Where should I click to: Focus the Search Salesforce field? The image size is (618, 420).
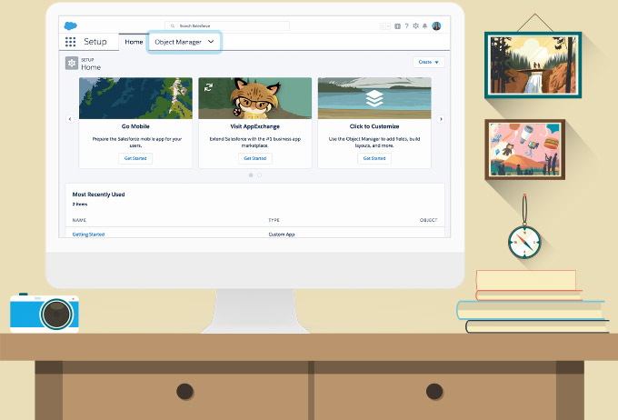coord(227,26)
